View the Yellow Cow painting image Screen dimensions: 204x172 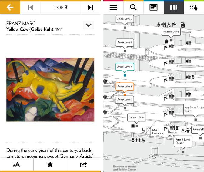(50, 90)
